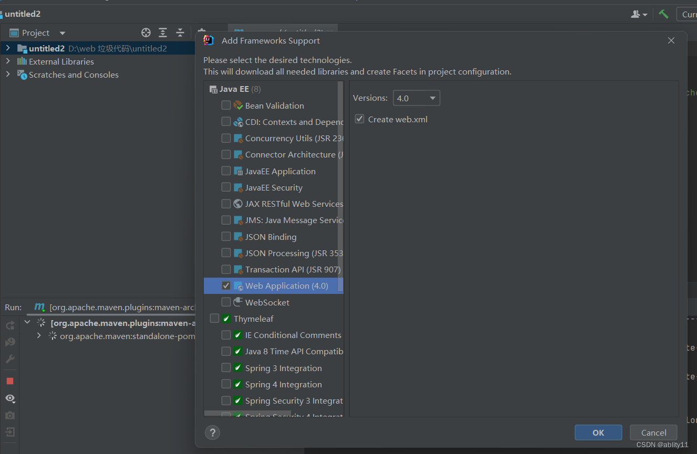Click the Bean Validation icon

[x=238, y=105]
